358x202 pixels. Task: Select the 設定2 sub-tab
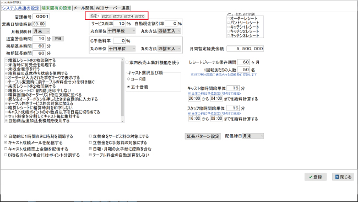[106, 16]
